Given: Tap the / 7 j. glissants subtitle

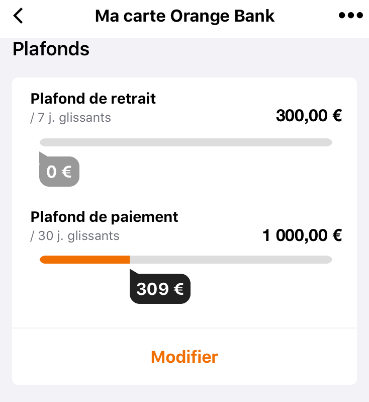Looking at the screenshot, I should point(70,118).
